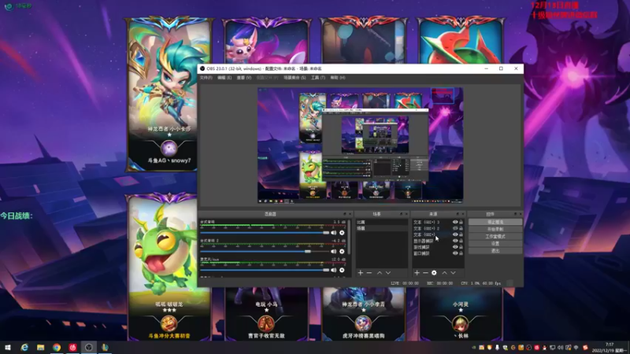
Task: Click the 退出 exit button
Action: click(x=495, y=251)
